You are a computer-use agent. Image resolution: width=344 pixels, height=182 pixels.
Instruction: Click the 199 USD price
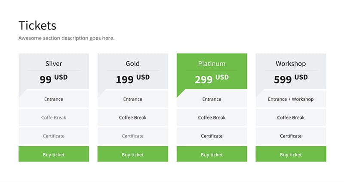[133, 79]
